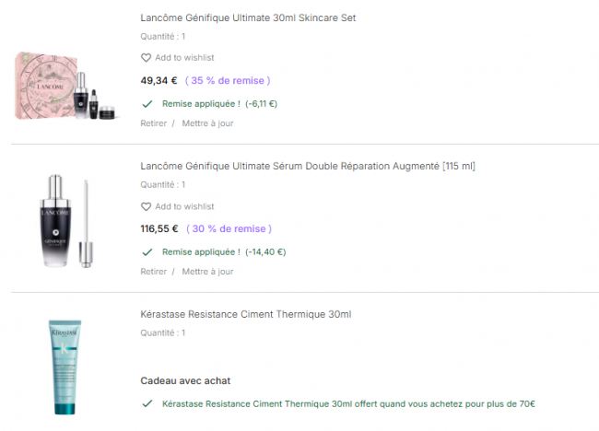Click the 30 % de remise label
This screenshot has width=599, height=431.
pyautogui.click(x=229, y=228)
